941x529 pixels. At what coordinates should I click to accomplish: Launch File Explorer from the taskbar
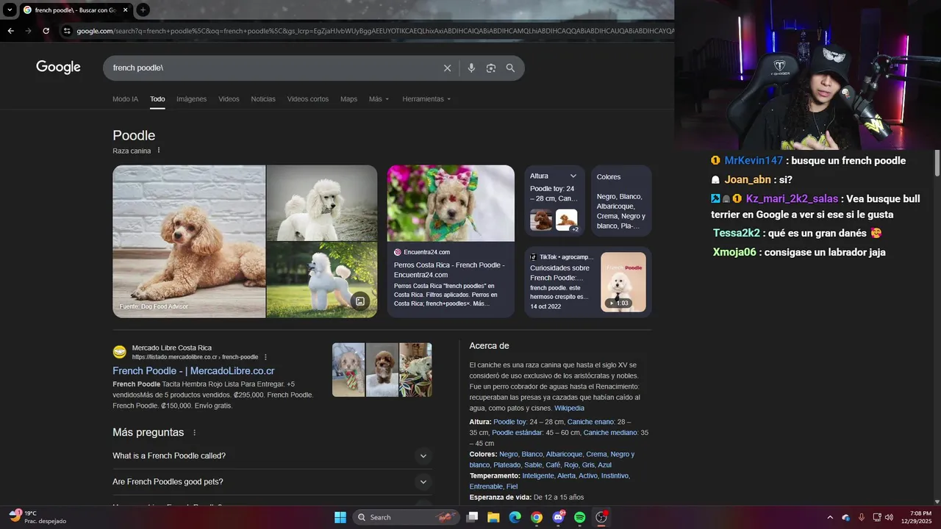click(494, 517)
